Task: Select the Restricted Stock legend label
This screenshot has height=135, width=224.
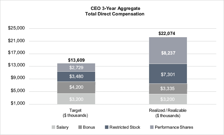Action: click(125, 127)
